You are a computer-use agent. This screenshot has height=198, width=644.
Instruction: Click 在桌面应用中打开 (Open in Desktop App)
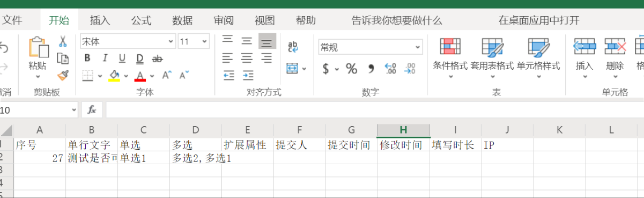tap(539, 20)
